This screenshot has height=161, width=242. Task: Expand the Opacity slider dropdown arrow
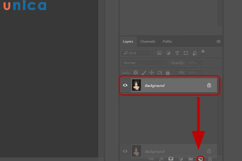[x=201, y=63]
